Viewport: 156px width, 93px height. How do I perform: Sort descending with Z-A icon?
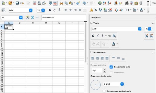pyautogui.click(x=109, y=3)
